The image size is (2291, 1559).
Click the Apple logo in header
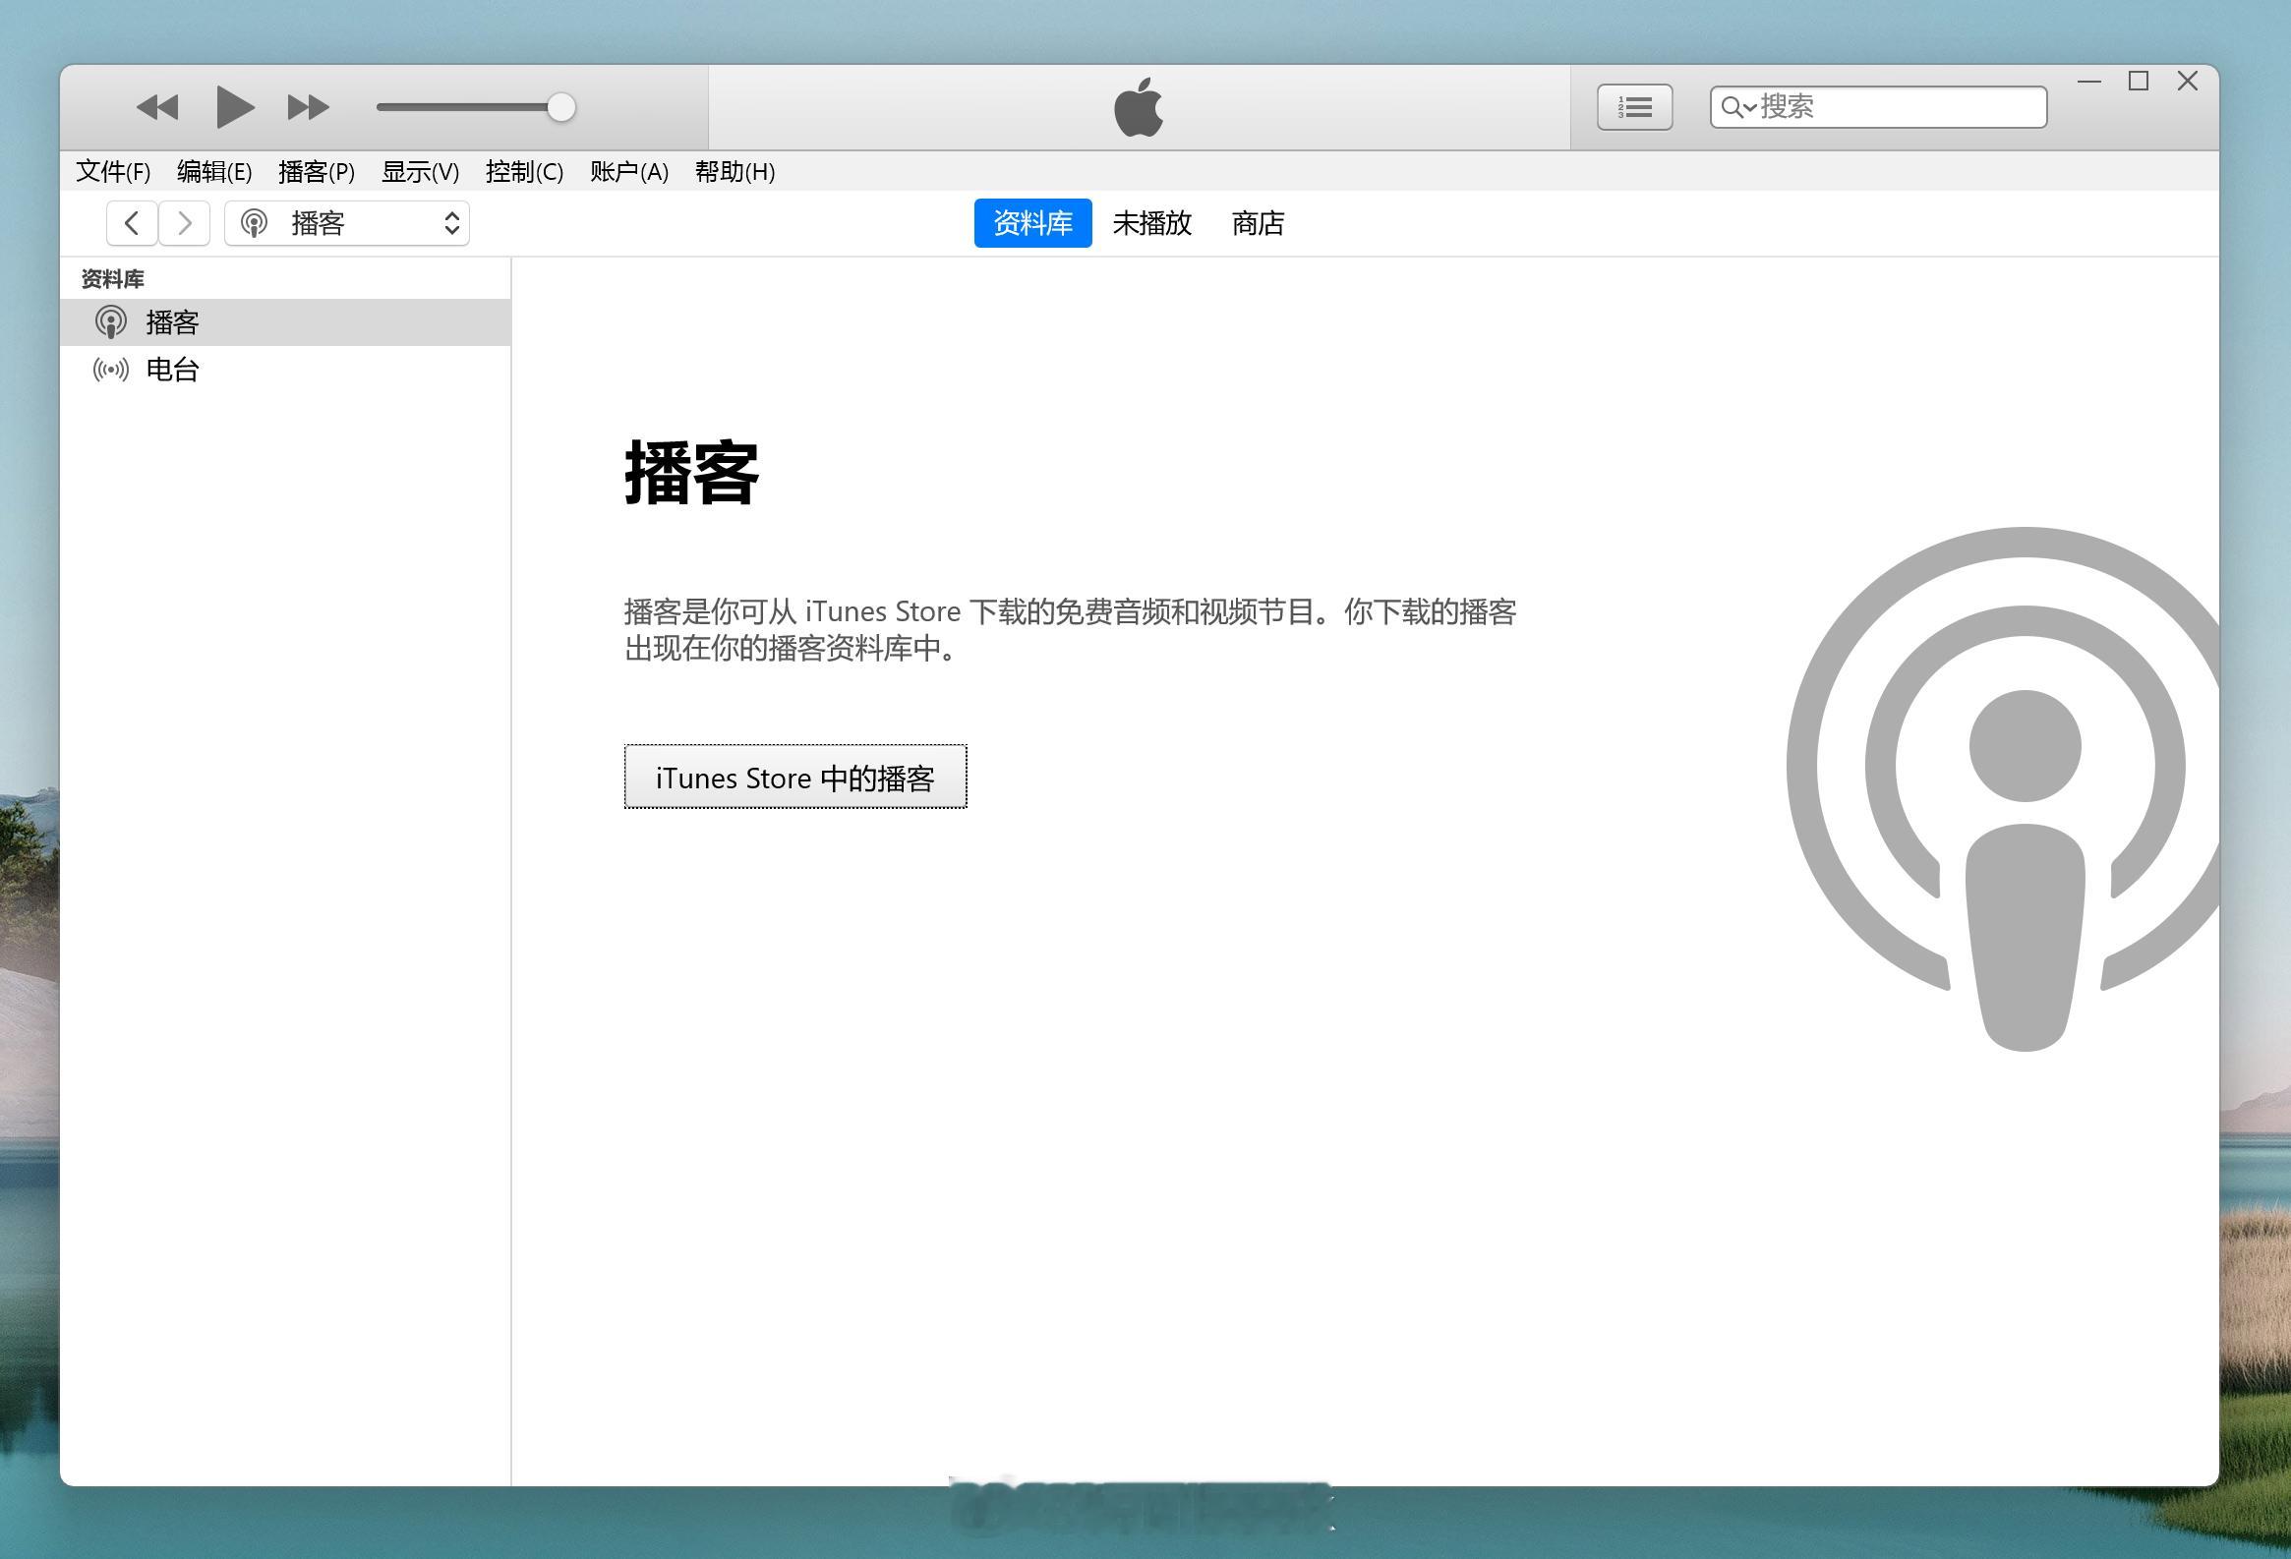click(1139, 107)
